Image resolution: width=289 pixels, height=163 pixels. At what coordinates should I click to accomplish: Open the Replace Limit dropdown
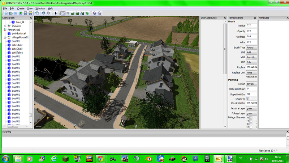[251, 73]
